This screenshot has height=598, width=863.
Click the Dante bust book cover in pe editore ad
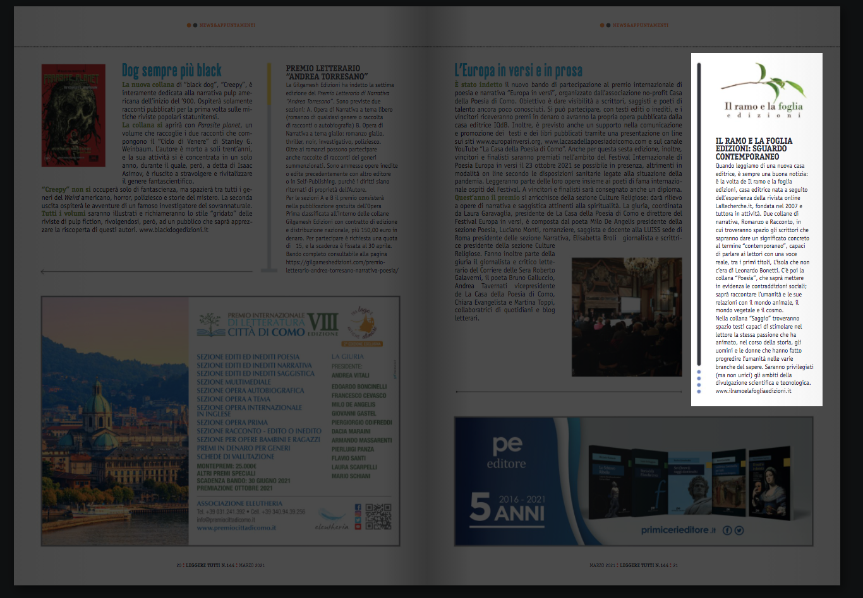(x=690, y=483)
